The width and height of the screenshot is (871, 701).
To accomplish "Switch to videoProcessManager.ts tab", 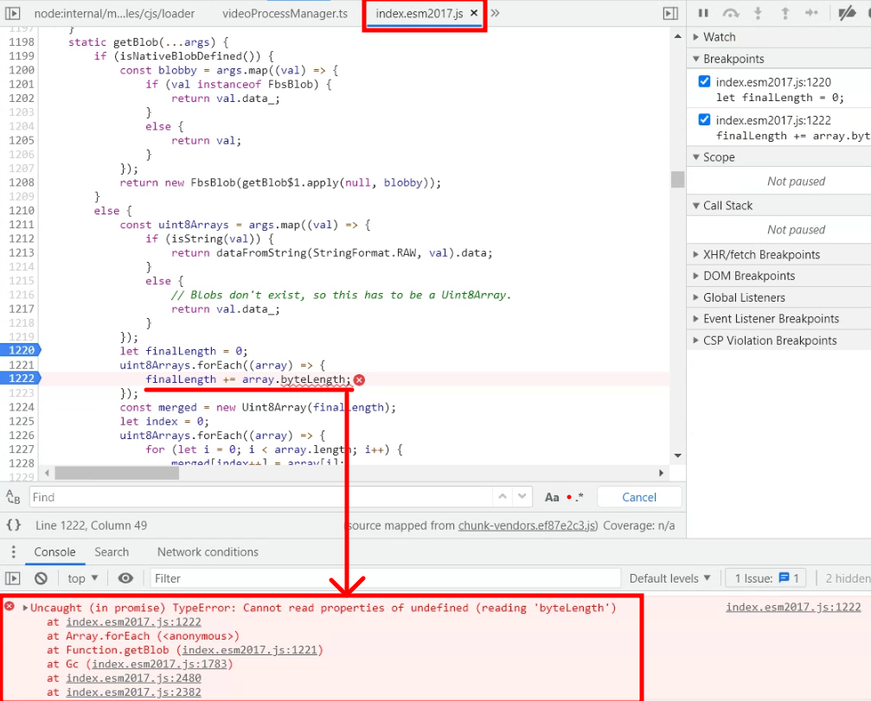I will pos(285,13).
